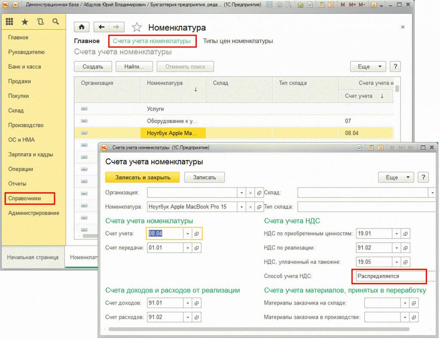
Task: Add Номенклатура to favorites with star outline
Action: tap(137, 28)
